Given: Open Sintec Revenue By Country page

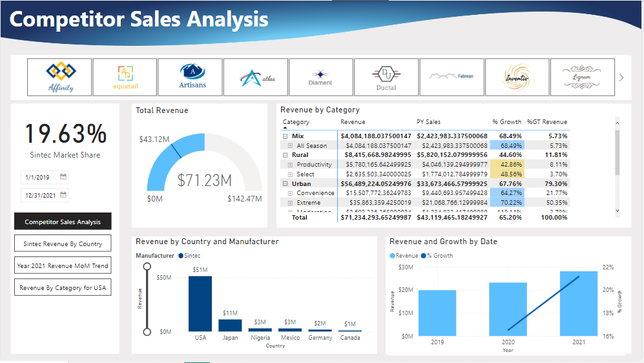Looking at the screenshot, I should click(63, 244).
